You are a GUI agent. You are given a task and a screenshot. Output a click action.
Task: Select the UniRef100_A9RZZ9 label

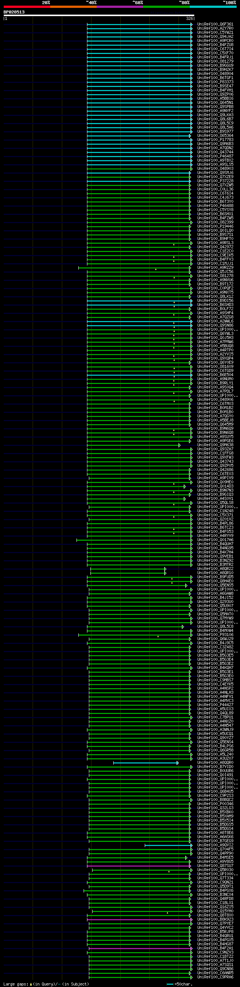pos(215,268)
